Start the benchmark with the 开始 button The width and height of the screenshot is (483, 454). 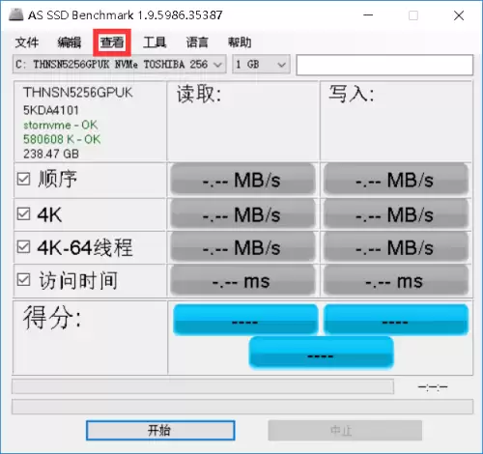160,430
